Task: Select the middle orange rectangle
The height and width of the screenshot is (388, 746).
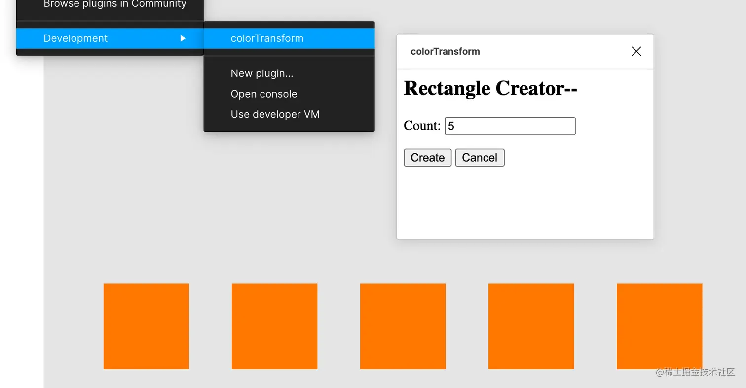Action: click(403, 326)
